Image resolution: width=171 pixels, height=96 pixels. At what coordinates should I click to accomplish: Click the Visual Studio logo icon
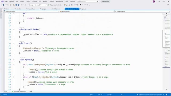coord(2,2)
